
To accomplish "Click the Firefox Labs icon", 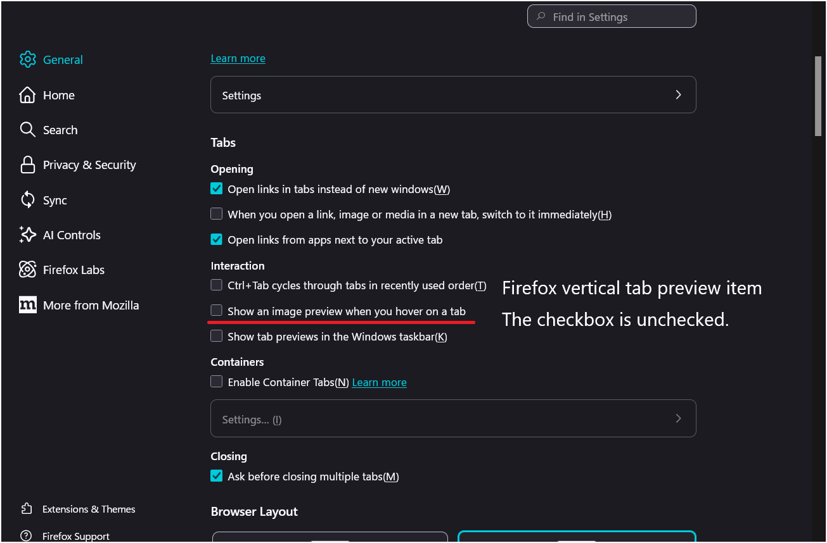I will 27,270.
